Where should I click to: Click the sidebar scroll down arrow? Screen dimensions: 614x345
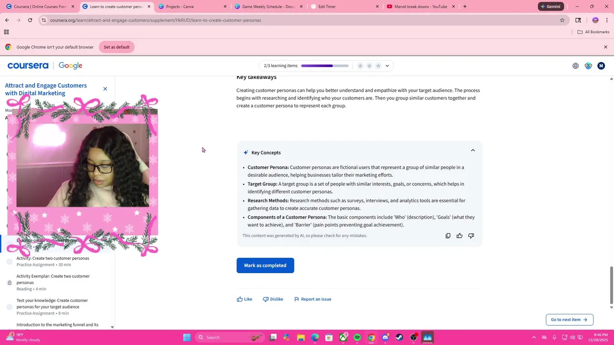(112, 327)
